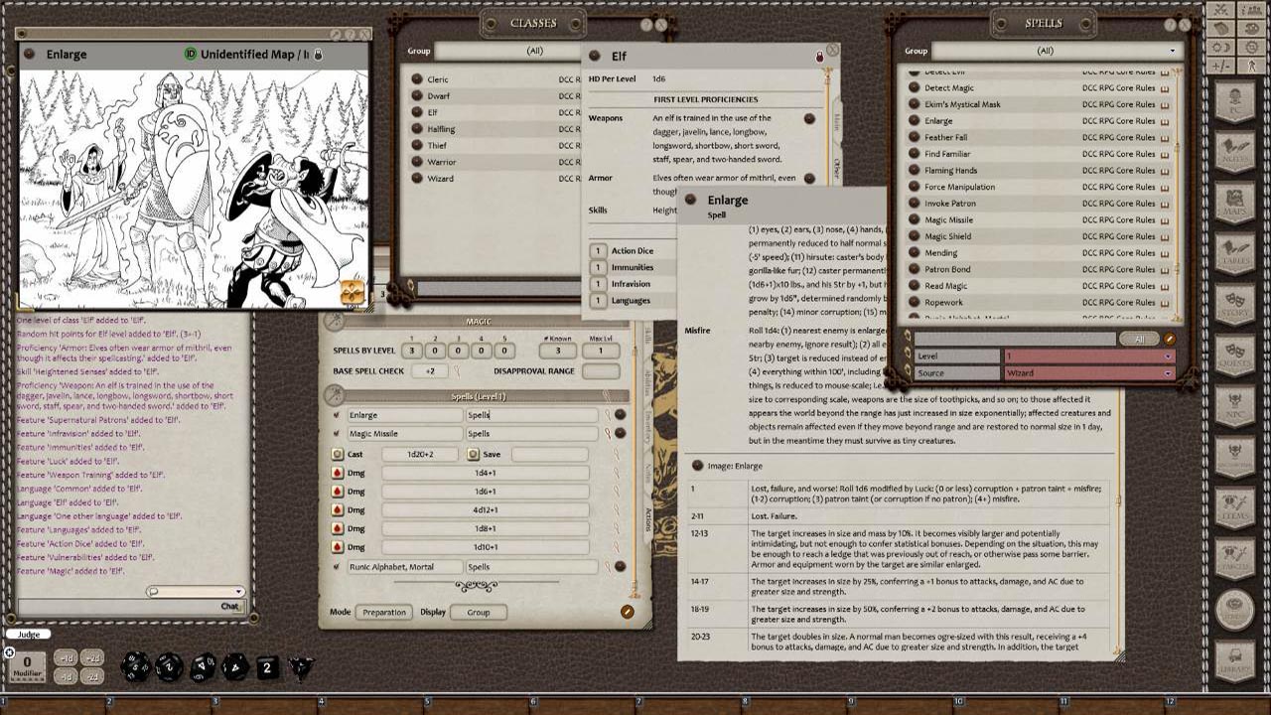1271x715 pixels.
Task: Toggle the checkbox next to the Enlarge spell
Action: click(336, 416)
